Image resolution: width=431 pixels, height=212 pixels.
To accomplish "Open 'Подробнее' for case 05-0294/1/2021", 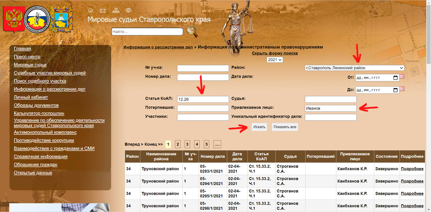I will (x=412, y=181).
